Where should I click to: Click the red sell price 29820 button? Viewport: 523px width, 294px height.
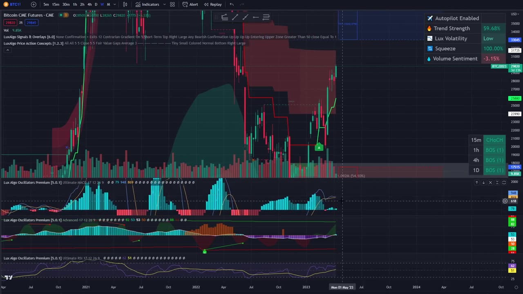(x=10, y=23)
